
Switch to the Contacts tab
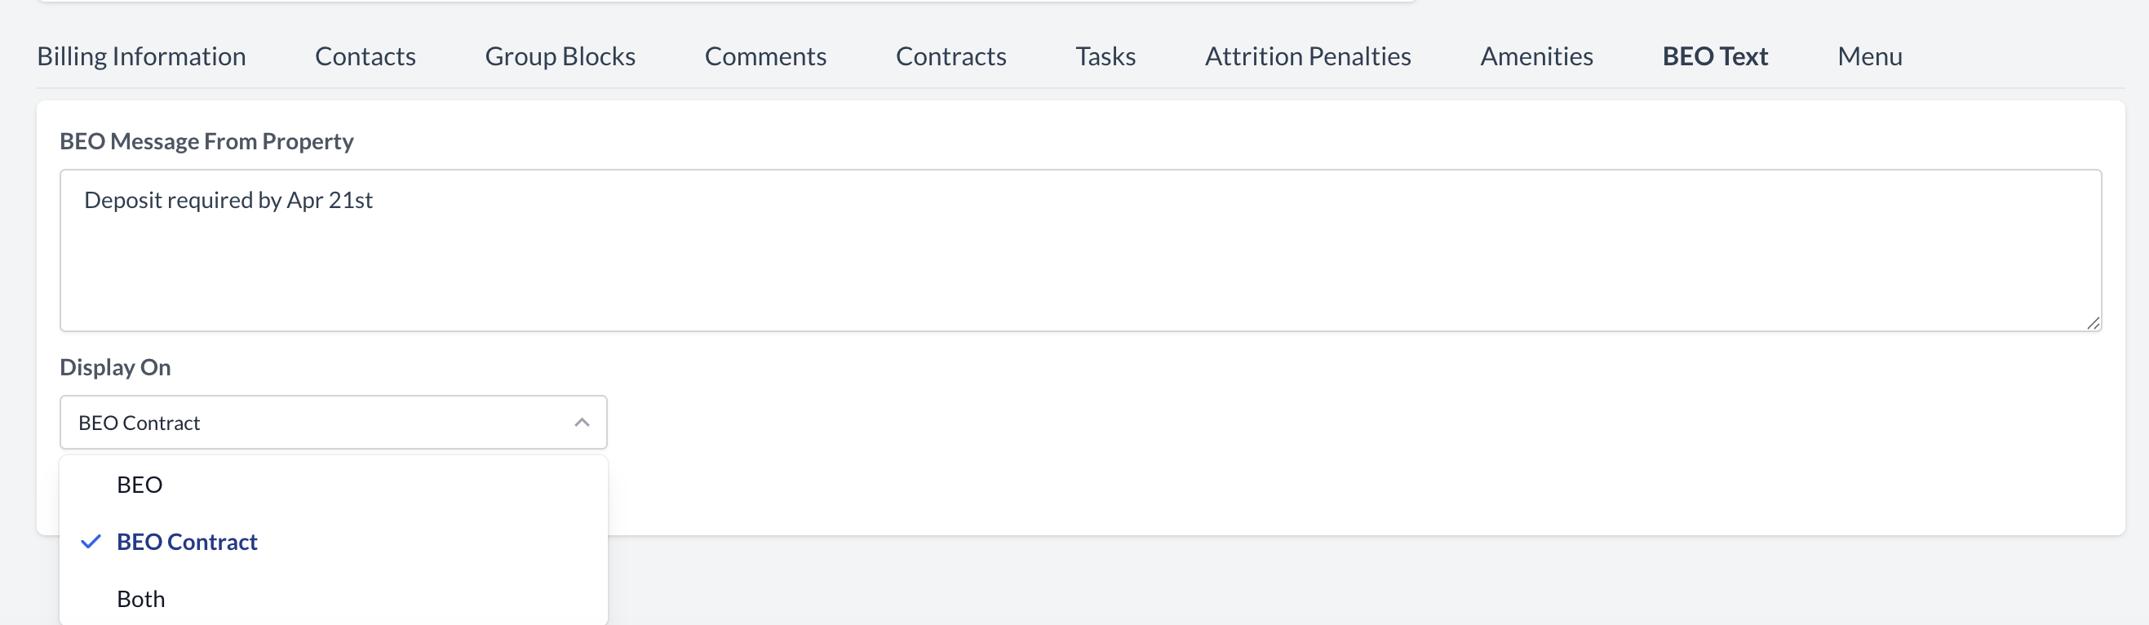[365, 56]
